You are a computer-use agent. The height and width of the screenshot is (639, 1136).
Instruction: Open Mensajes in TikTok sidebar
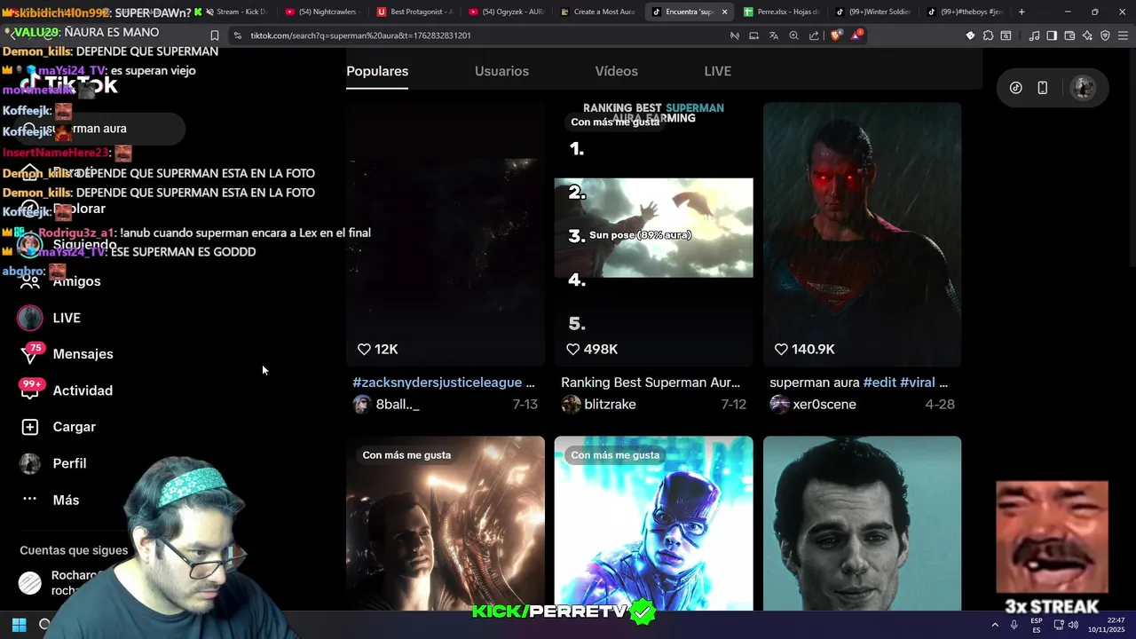pos(67,354)
